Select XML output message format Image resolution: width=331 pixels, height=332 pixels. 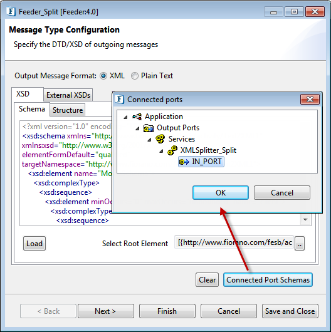103,76
